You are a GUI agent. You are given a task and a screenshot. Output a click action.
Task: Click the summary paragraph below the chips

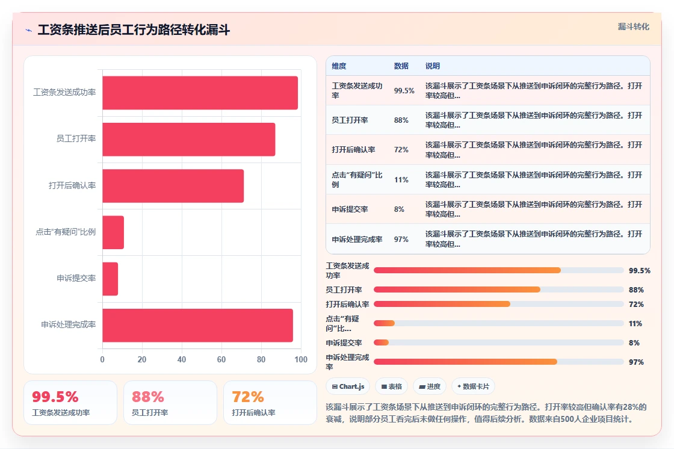pos(486,413)
